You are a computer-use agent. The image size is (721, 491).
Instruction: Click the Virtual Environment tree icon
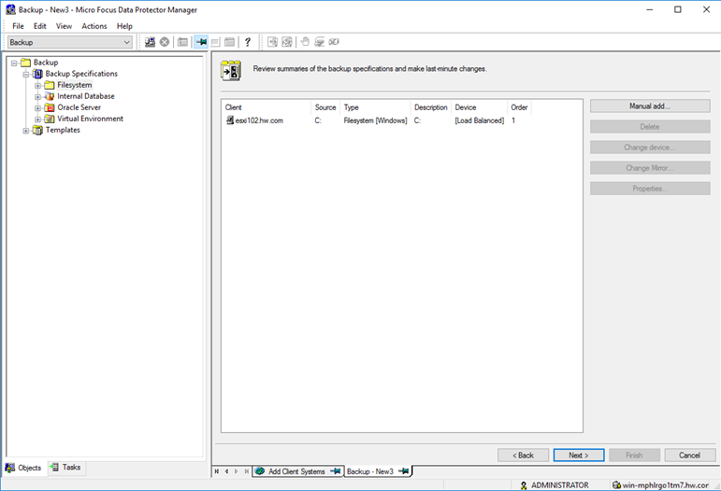pos(50,119)
